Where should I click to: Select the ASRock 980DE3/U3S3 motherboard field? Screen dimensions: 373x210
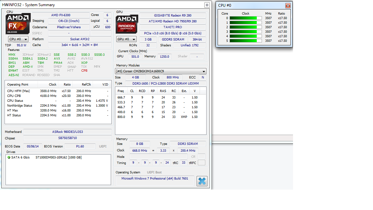tap(68, 132)
